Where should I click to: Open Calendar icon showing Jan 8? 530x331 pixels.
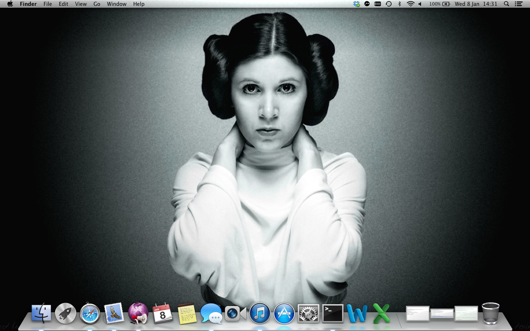(x=163, y=313)
